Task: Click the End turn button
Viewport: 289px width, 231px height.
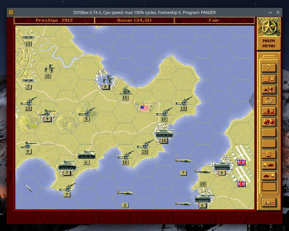Action: click(x=269, y=202)
